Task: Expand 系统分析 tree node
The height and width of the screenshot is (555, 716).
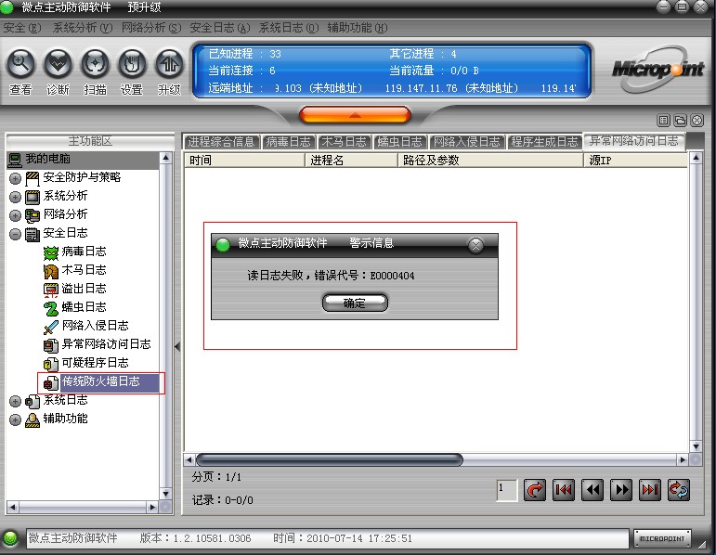Action: coord(15,197)
